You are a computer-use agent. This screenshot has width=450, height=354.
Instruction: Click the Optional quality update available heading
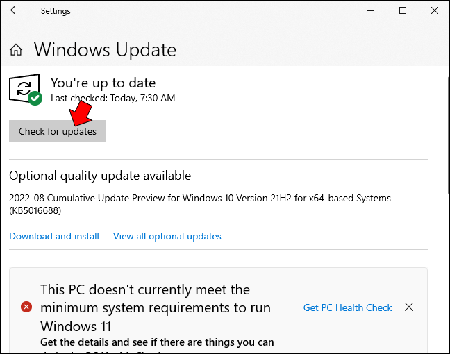(100, 176)
